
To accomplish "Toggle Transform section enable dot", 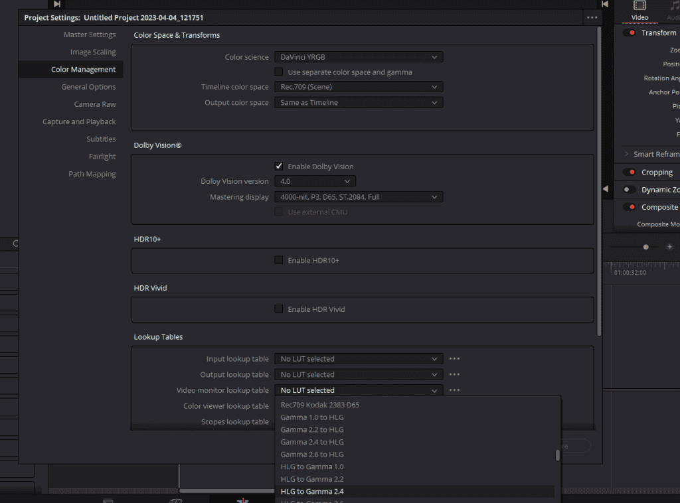I will pyautogui.click(x=630, y=33).
